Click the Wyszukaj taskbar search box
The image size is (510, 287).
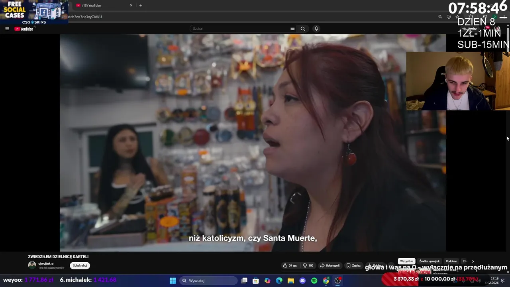(208, 281)
